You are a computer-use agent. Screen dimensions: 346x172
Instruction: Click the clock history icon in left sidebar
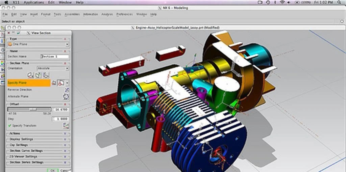click(x=2, y=50)
